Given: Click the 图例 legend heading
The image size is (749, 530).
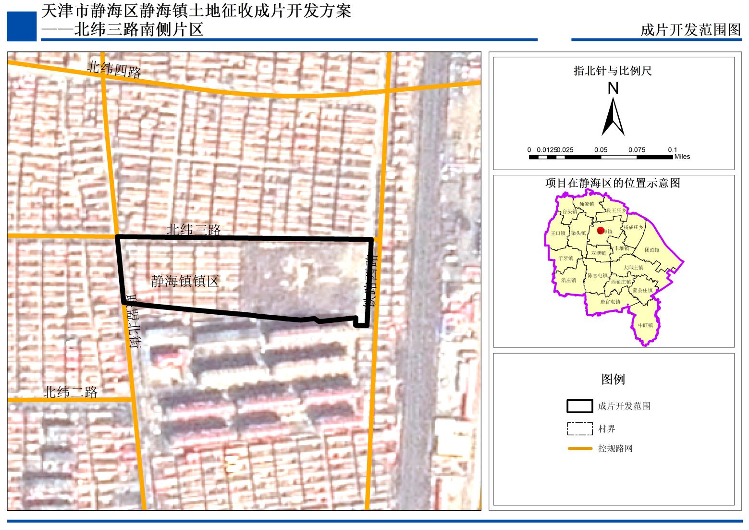Looking at the screenshot, I should point(613,379).
